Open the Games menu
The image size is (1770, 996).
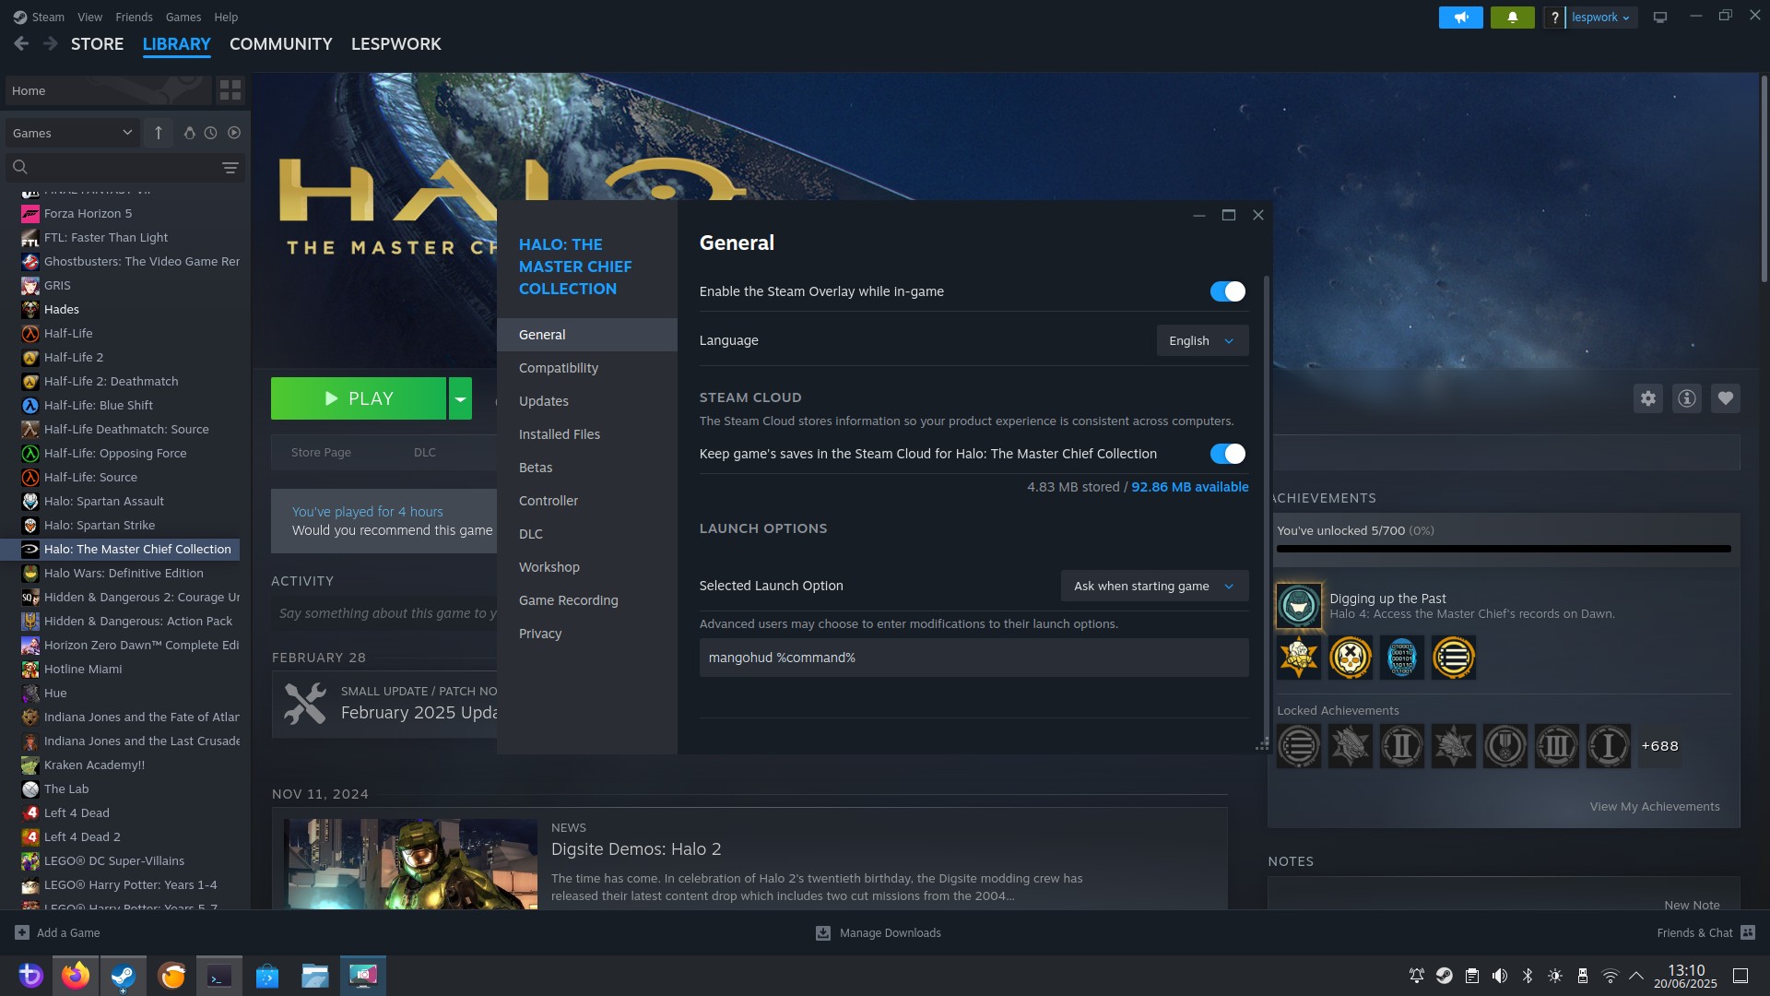(183, 17)
